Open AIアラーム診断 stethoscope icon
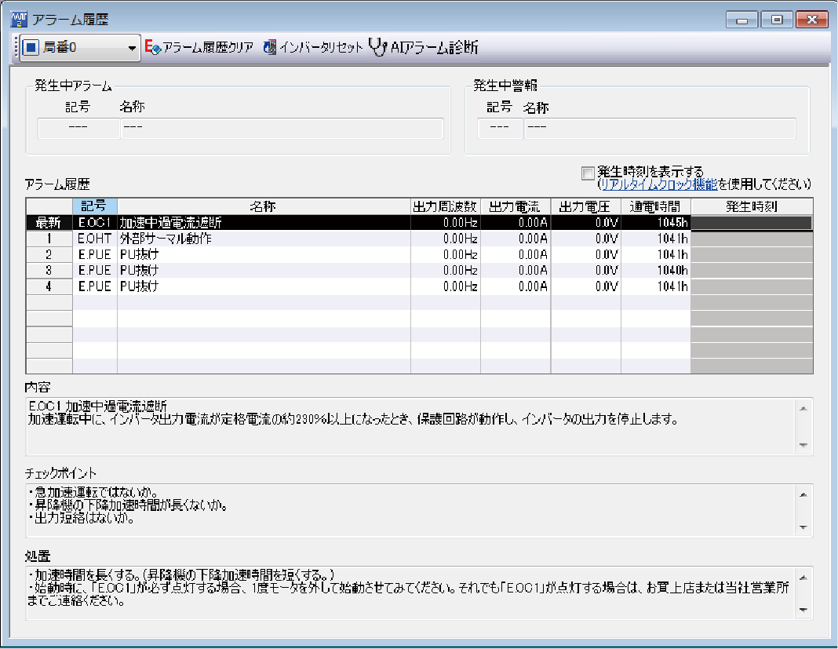This screenshot has height=649, width=838. coord(377,48)
